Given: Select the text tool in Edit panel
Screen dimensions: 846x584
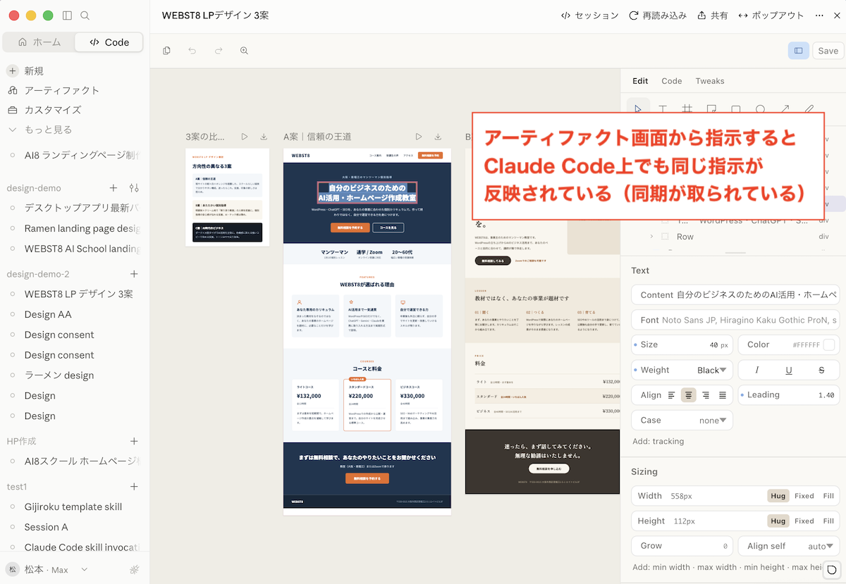Looking at the screenshot, I should click(x=663, y=109).
